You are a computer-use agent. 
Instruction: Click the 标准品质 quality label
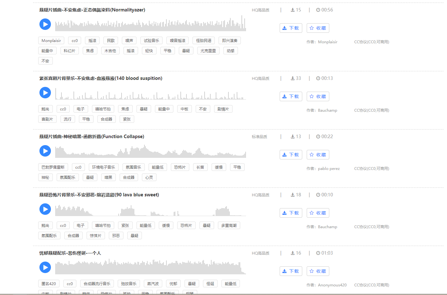pyautogui.click(x=260, y=137)
